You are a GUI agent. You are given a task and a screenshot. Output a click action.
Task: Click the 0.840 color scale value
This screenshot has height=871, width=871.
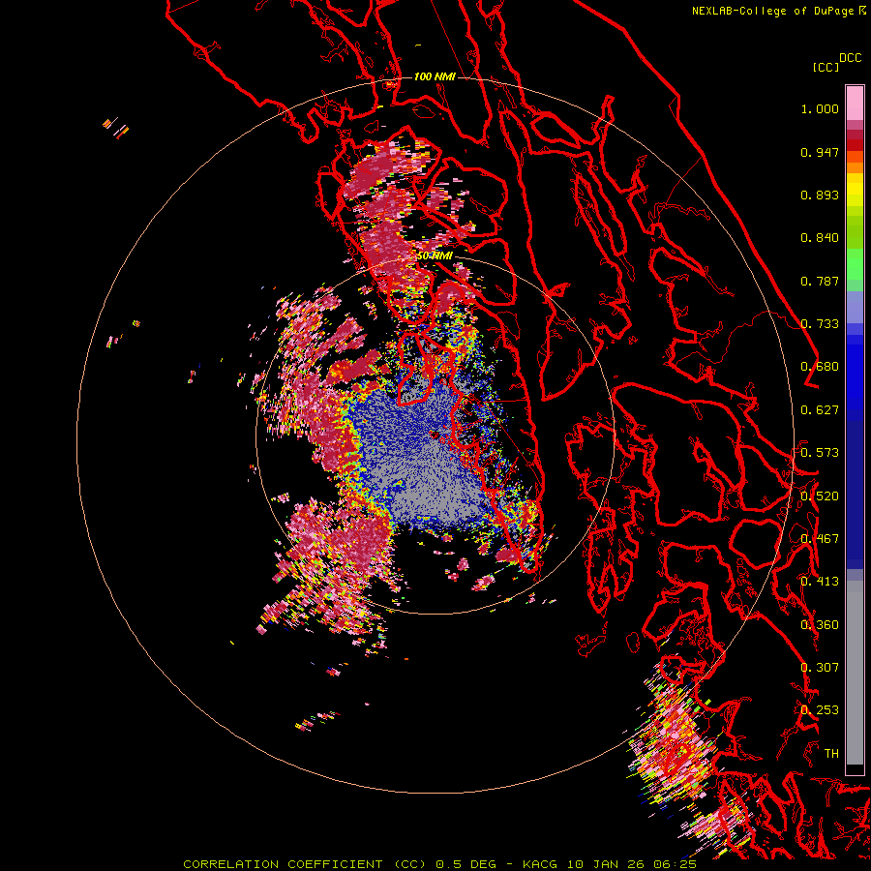click(x=820, y=238)
